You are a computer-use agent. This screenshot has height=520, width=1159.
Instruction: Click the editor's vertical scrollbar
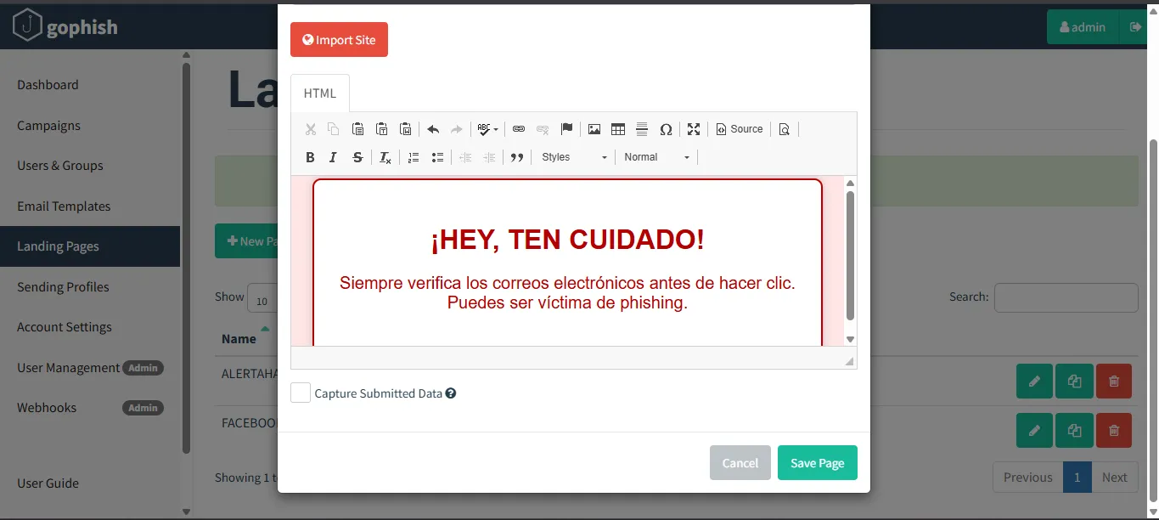coord(850,255)
